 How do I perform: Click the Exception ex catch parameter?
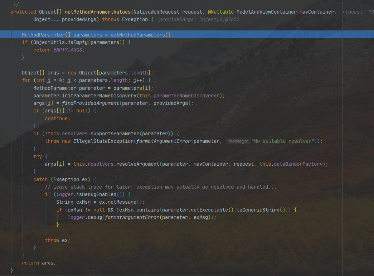pyautogui.click(x=71, y=179)
